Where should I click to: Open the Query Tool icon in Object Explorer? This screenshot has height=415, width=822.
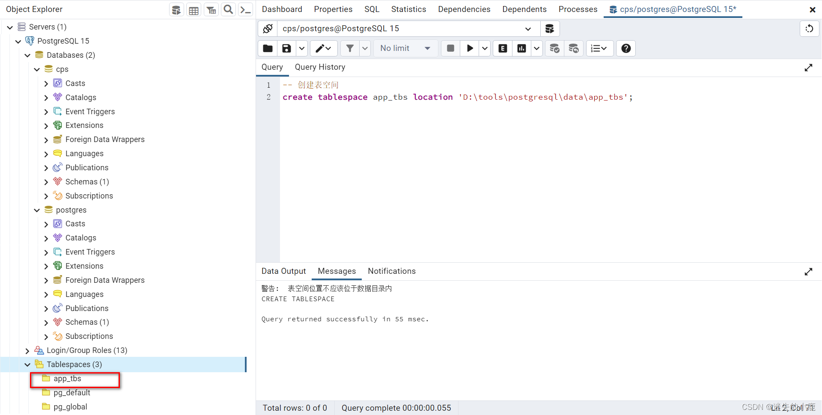(176, 9)
